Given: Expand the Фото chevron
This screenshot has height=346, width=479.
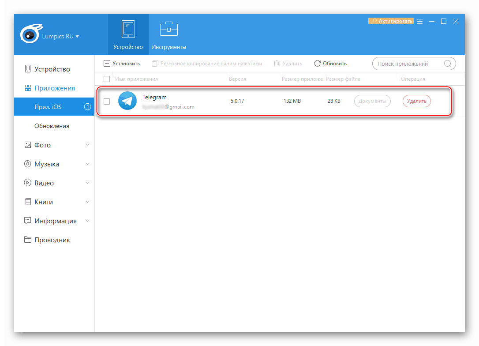Looking at the screenshot, I should pyautogui.click(x=88, y=145).
